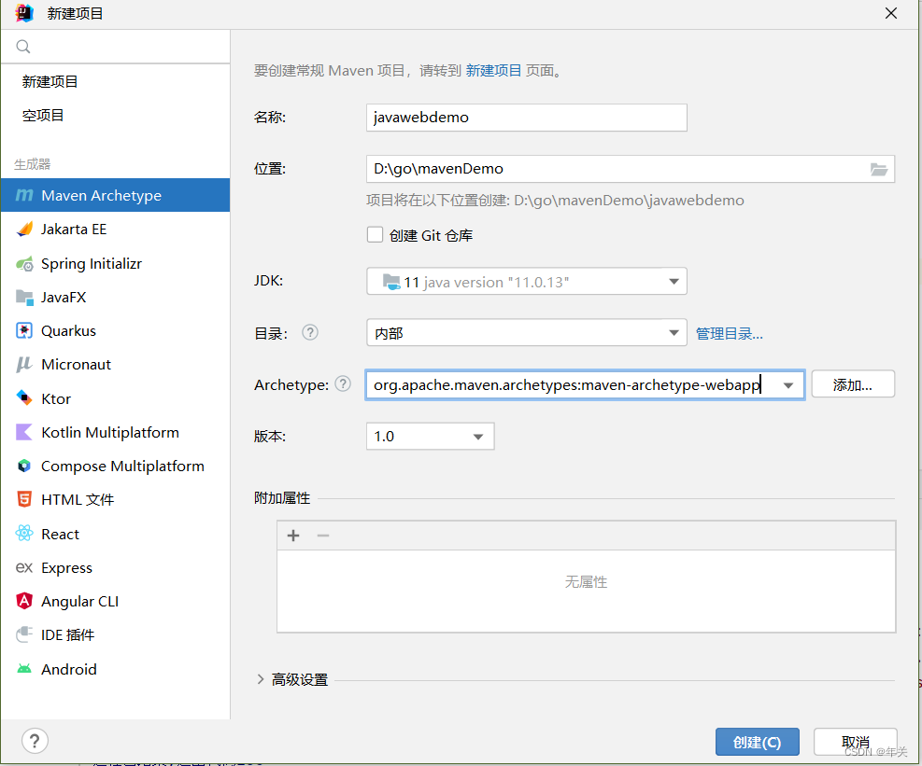Select Jakarta EE generator
The height and width of the screenshot is (766, 922).
(x=115, y=230)
